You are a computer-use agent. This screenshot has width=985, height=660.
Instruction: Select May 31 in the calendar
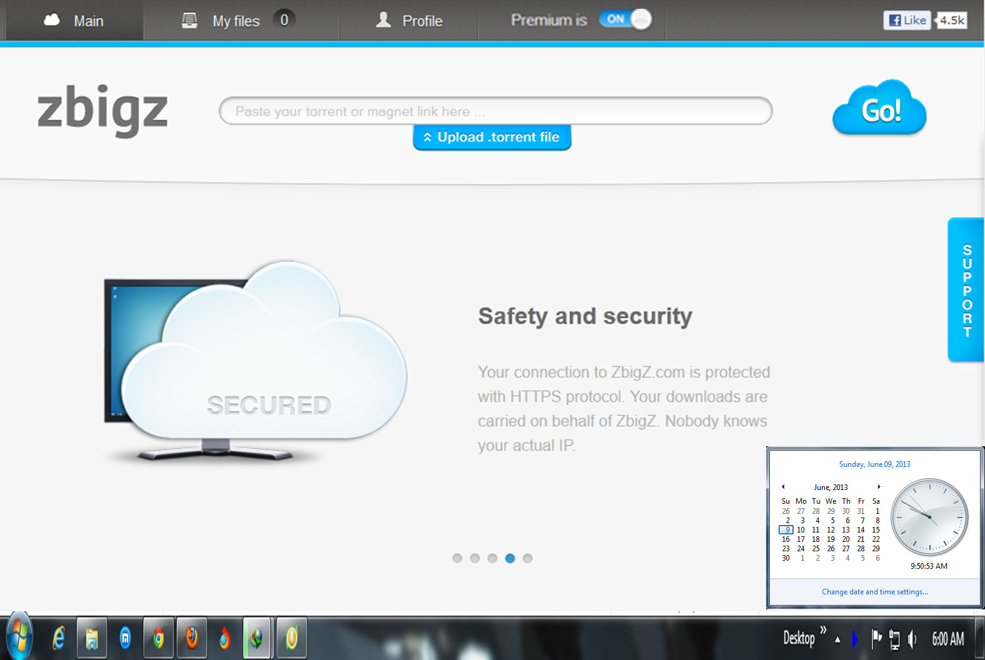[861, 511]
